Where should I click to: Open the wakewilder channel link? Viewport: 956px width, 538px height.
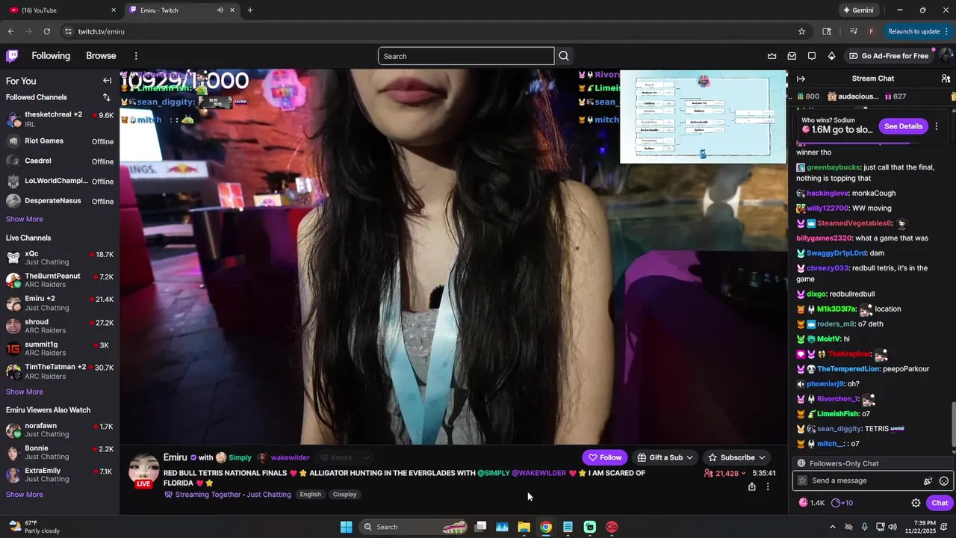coord(290,457)
